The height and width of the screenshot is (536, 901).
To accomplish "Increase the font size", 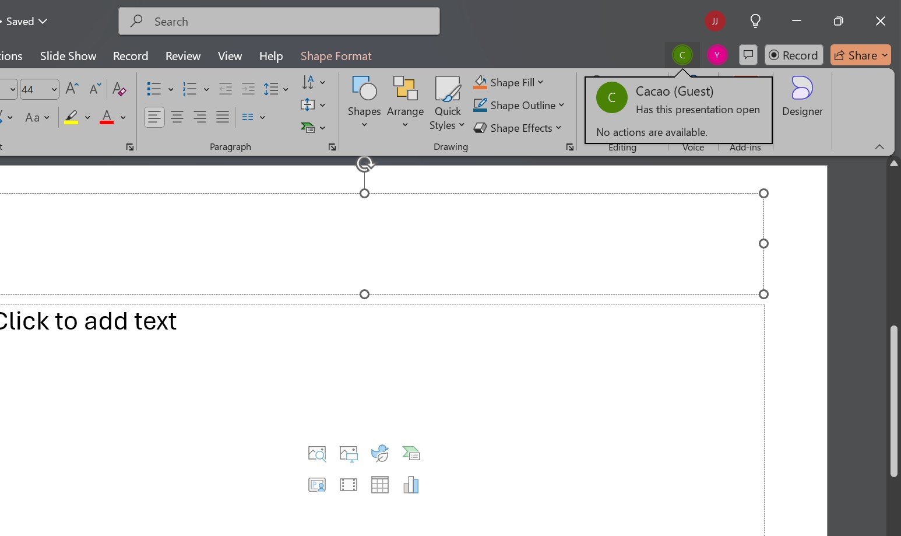I will pos(72,89).
